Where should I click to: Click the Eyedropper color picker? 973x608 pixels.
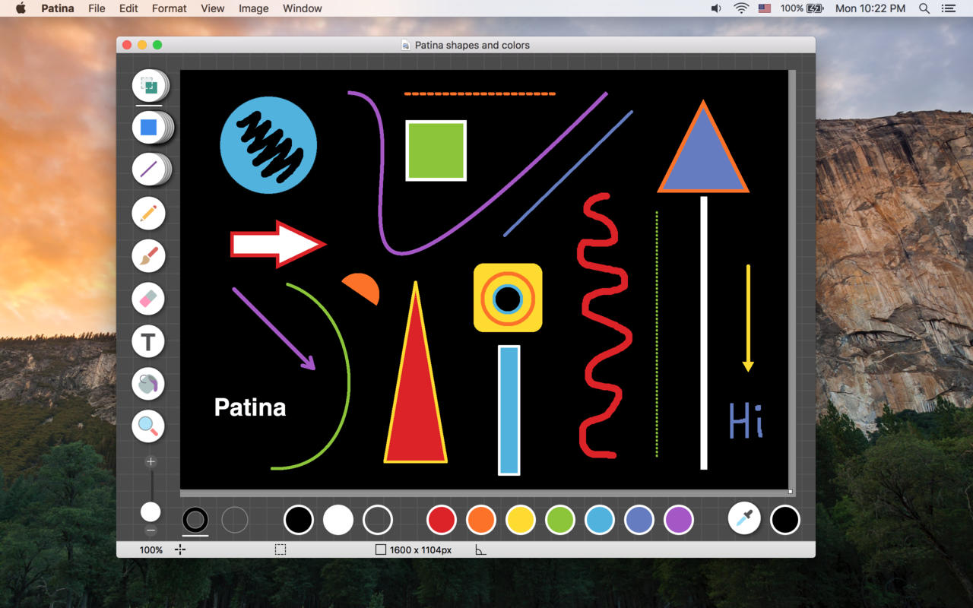[x=744, y=519]
